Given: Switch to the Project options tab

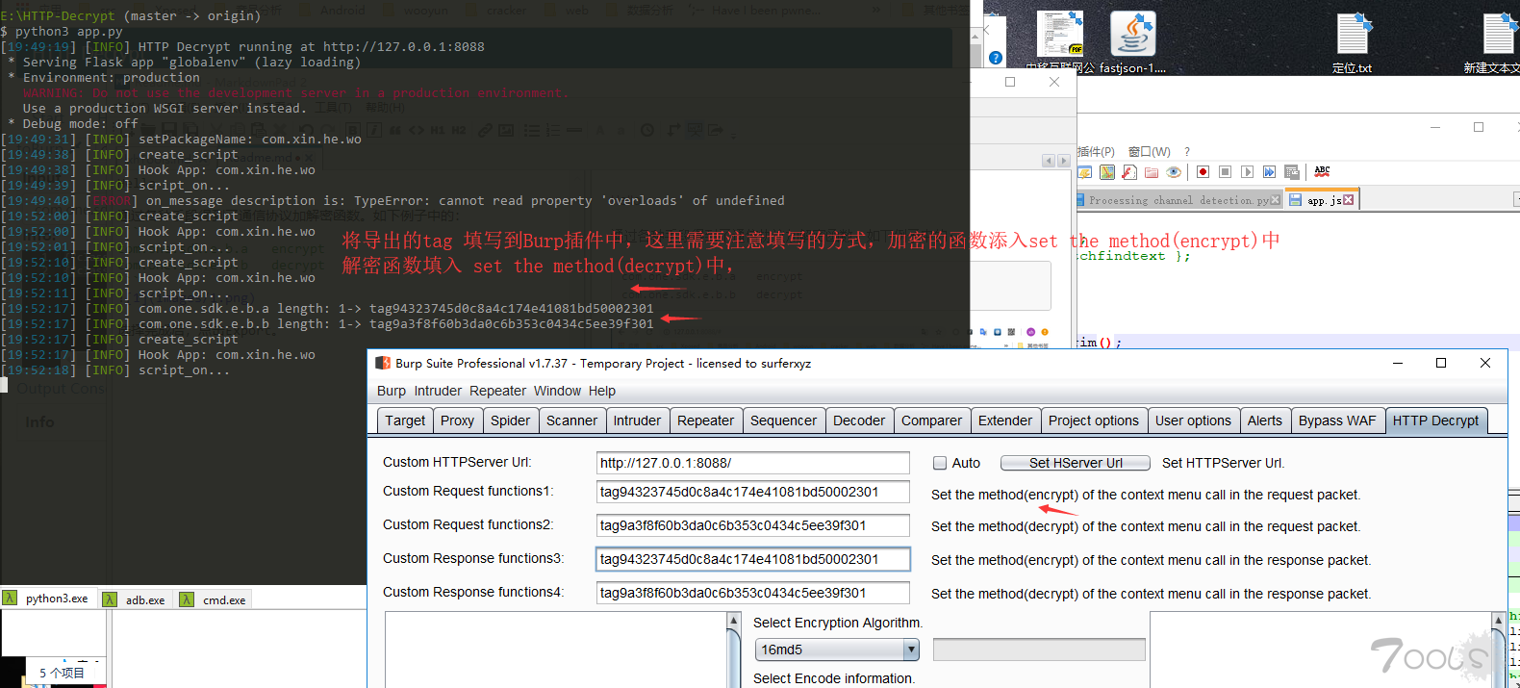Looking at the screenshot, I should [x=1094, y=420].
